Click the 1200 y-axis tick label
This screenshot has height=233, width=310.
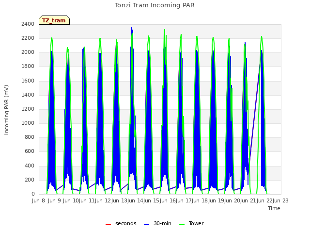[28, 109]
